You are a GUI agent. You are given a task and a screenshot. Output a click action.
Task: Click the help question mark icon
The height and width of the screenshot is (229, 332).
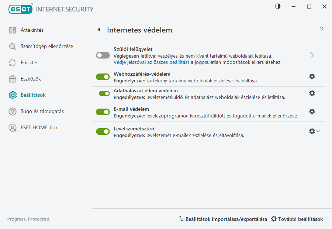point(321,30)
